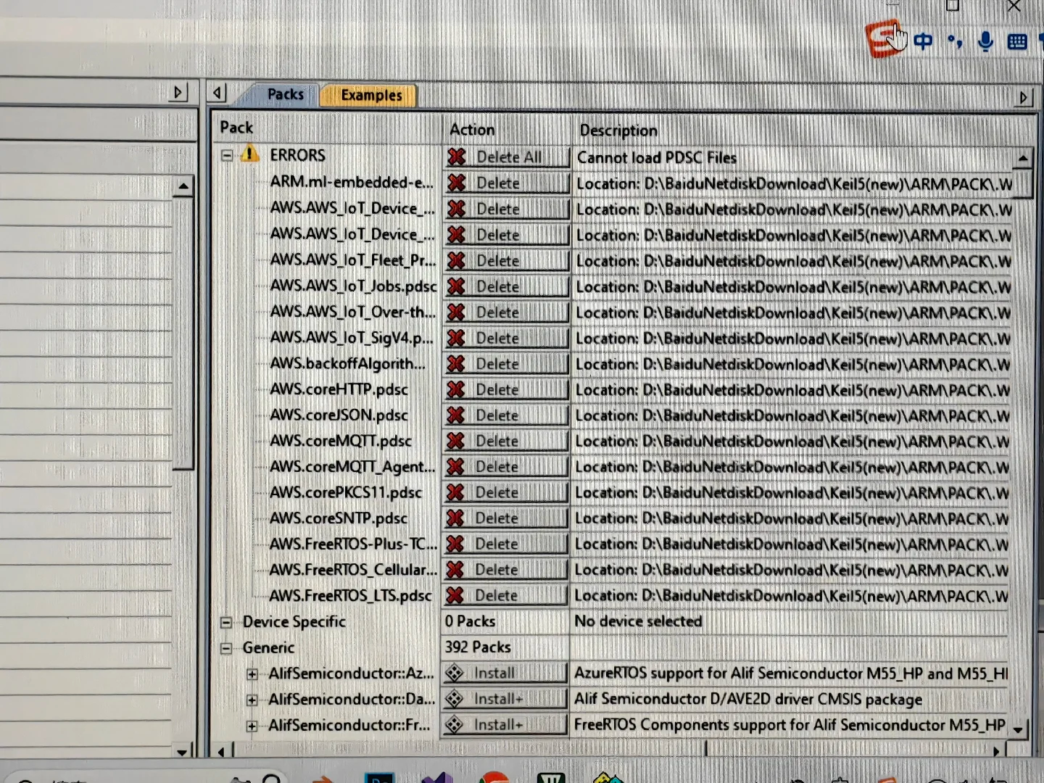Image resolution: width=1044 pixels, height=783 pixels.
Task: Delete AWS.AWS_IoT_SigV4.p... entry
Action: 506,338
